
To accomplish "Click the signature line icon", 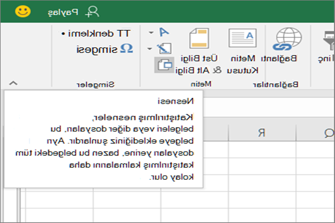I will point(164,49).
